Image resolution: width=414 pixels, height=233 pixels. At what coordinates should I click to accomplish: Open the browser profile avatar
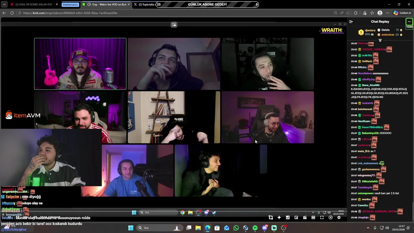(380, 13)
